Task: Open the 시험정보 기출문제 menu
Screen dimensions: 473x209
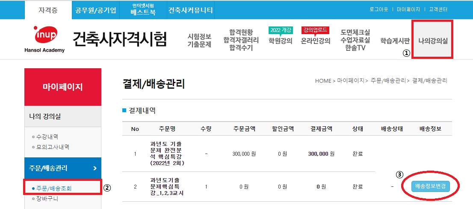Action: click(x=199, y=41)
